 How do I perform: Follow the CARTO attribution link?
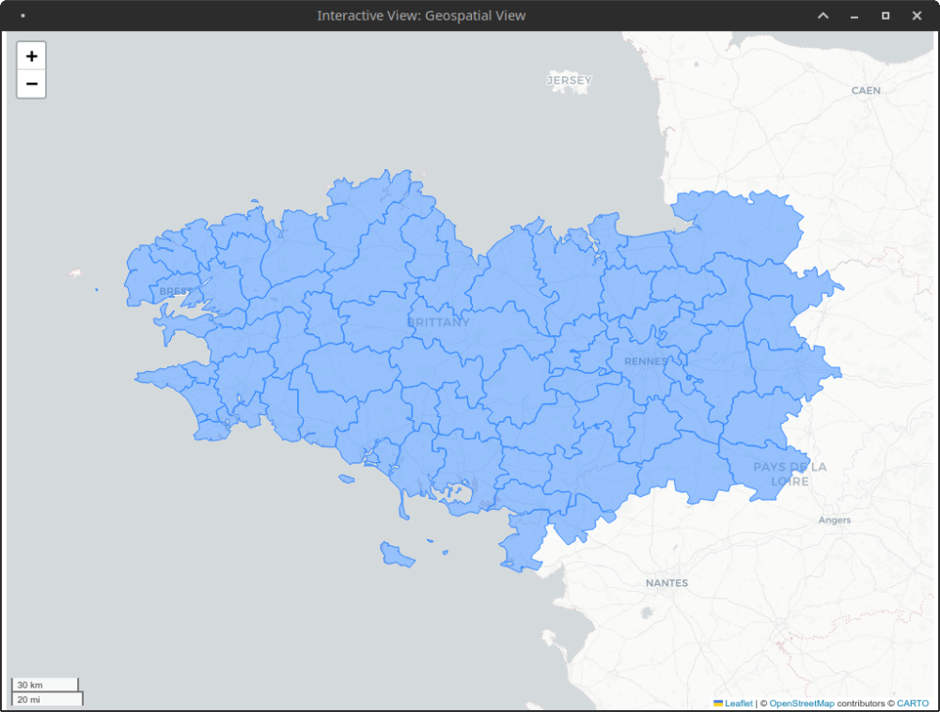[912, 704]
